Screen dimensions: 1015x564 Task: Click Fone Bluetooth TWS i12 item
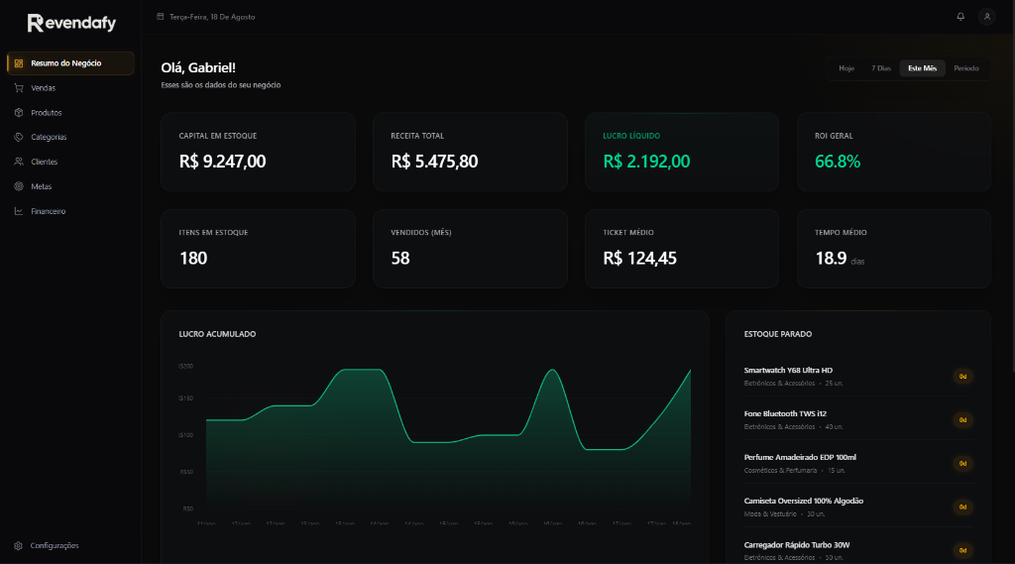tap(858, 419)
